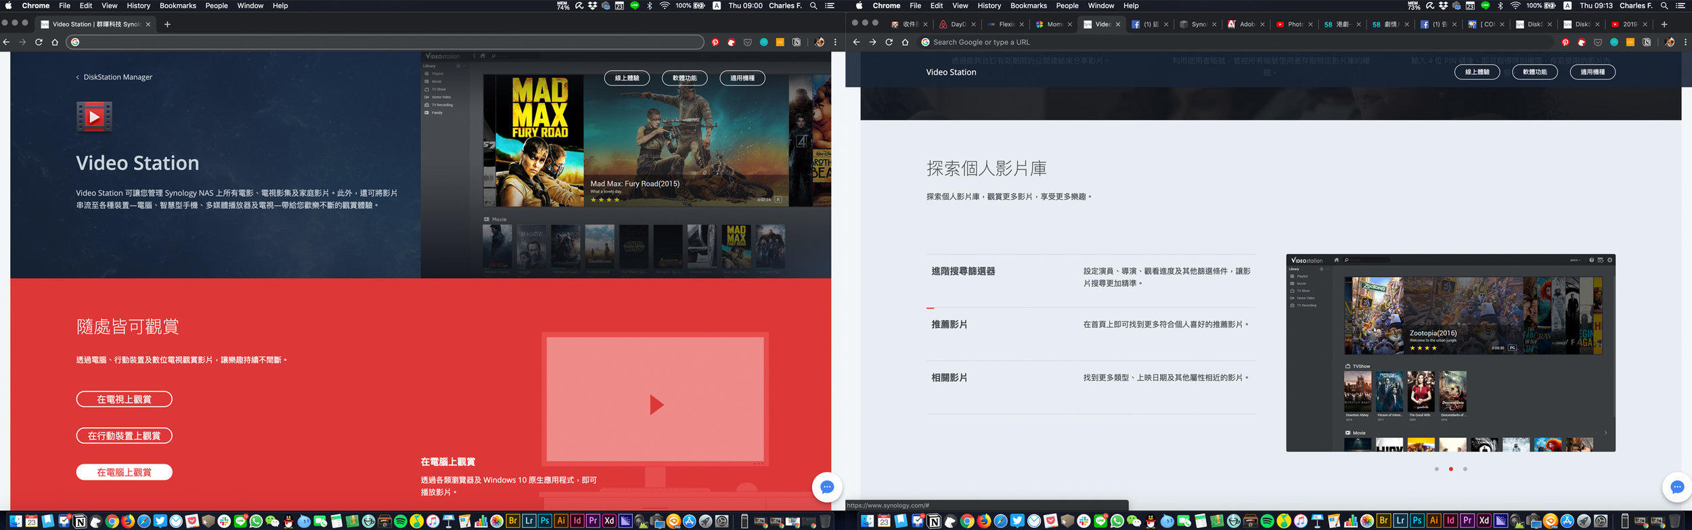This screenshot has width=1692, height=530.
Task: Open Notification Center in the right menu bar
Action: pos(1680,5)
